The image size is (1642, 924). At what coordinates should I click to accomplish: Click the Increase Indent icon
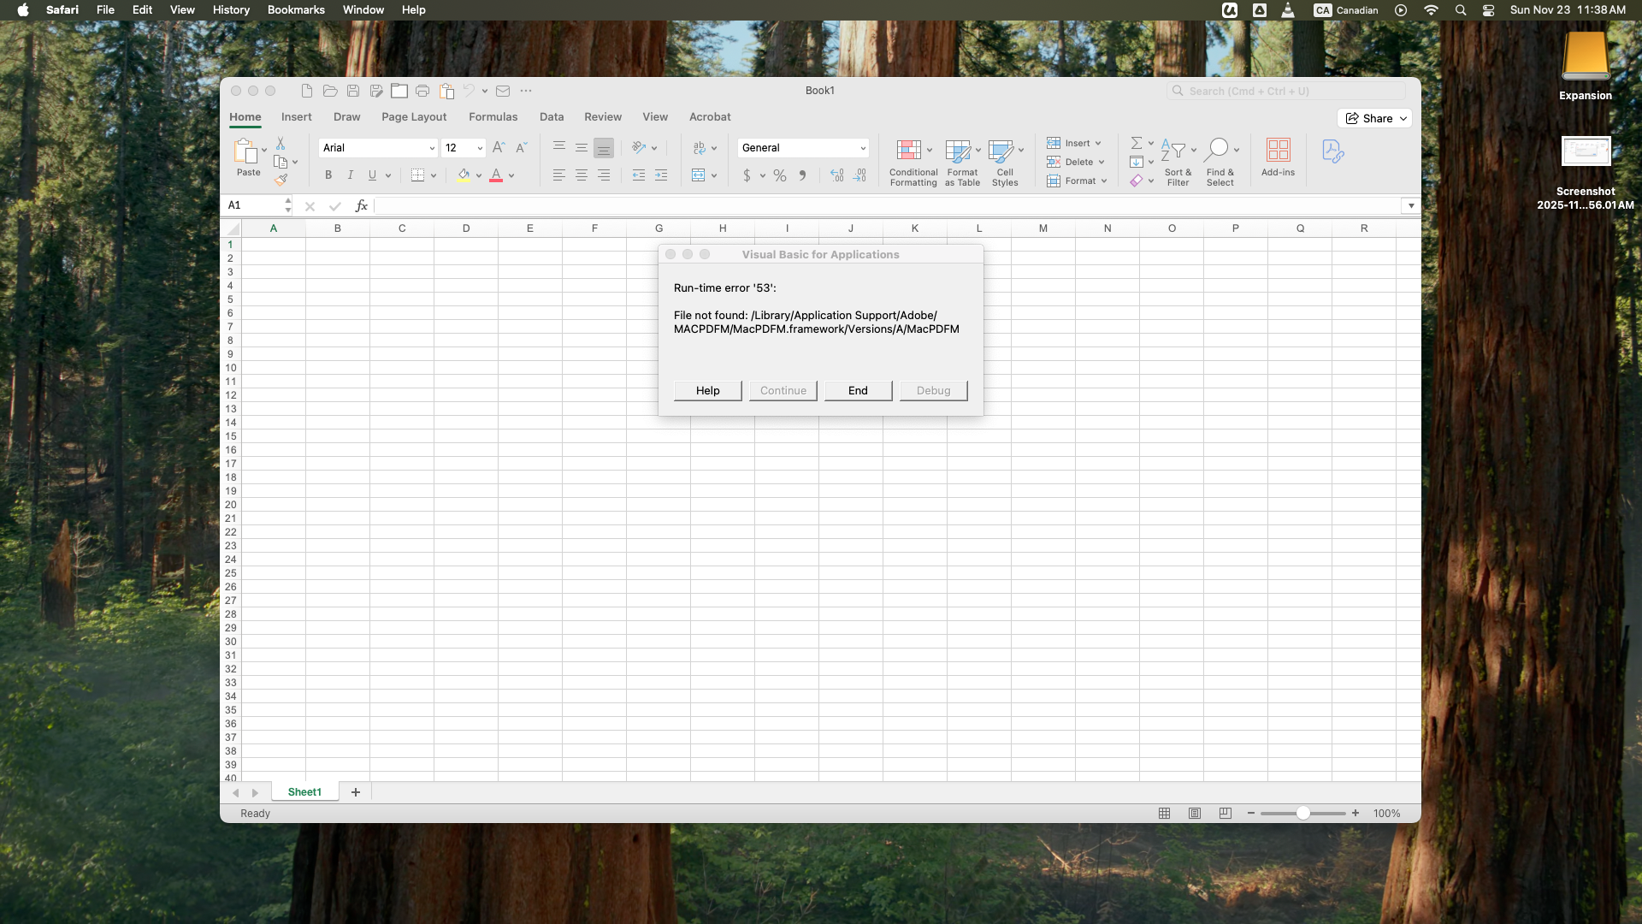(x=661, y=175)
